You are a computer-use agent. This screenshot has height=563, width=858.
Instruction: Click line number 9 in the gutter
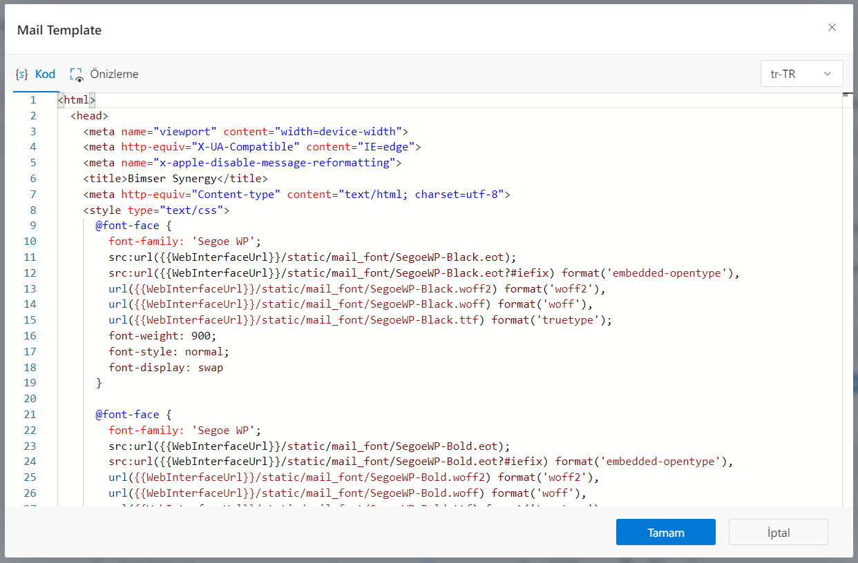click(33, 226)
